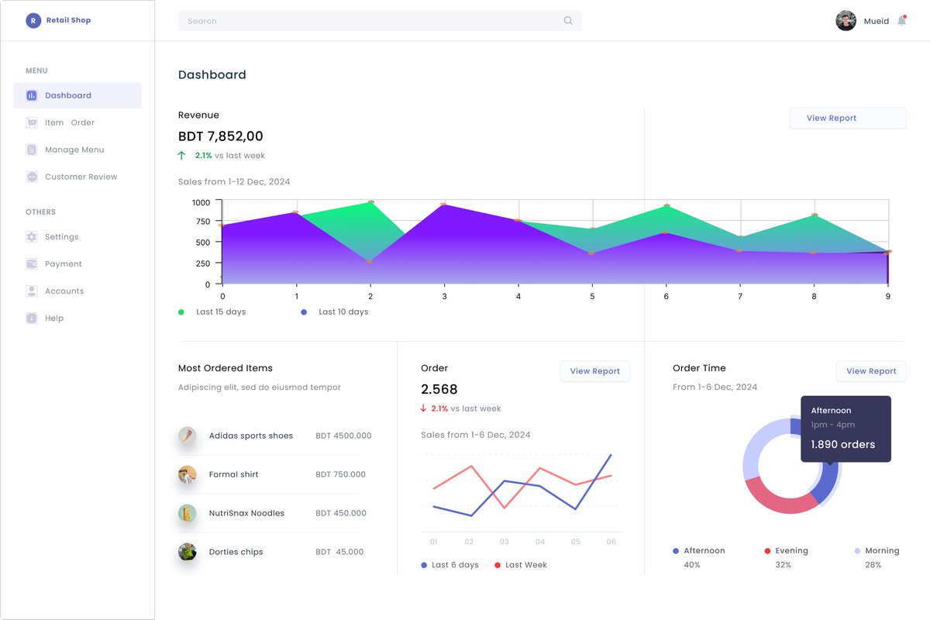Click the Afternoon 40% legend value
This screenshot has width=930, height=620.
click(x=692, y=565)
